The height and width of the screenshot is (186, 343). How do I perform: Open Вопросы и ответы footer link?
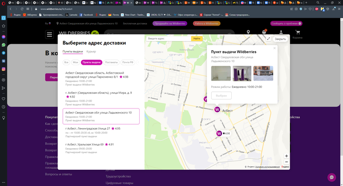[x=58, y=174]
